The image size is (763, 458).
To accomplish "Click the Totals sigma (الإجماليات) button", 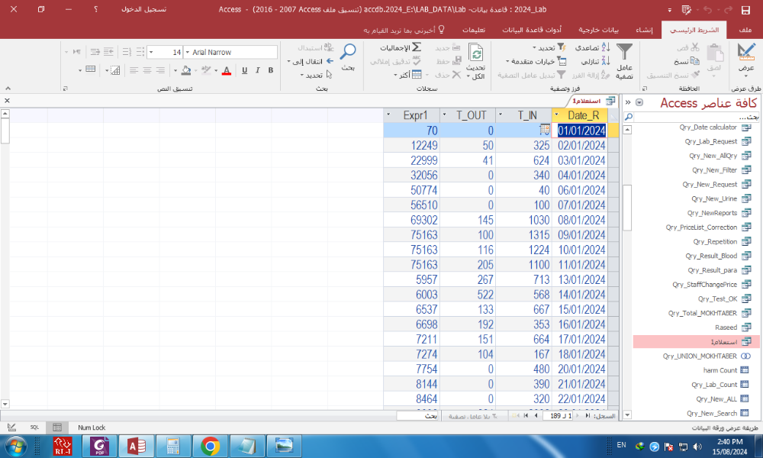I will click(401, 47).
